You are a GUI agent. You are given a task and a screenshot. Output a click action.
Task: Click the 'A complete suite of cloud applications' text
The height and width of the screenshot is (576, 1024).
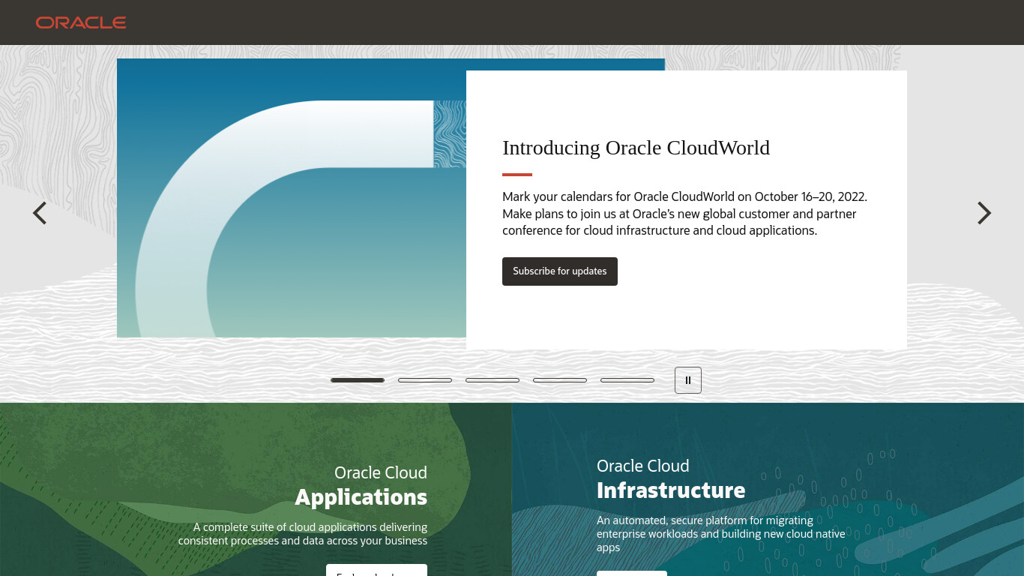pyautogui.click(x=303, y=534)
